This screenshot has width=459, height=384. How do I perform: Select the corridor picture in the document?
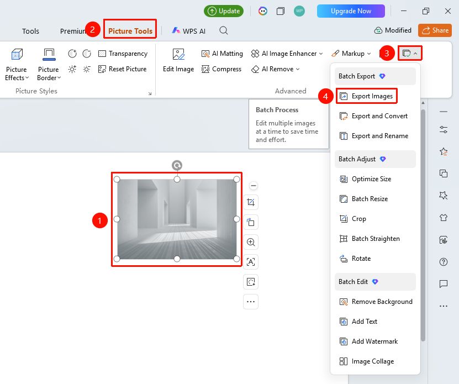click(x=177, y=219)
